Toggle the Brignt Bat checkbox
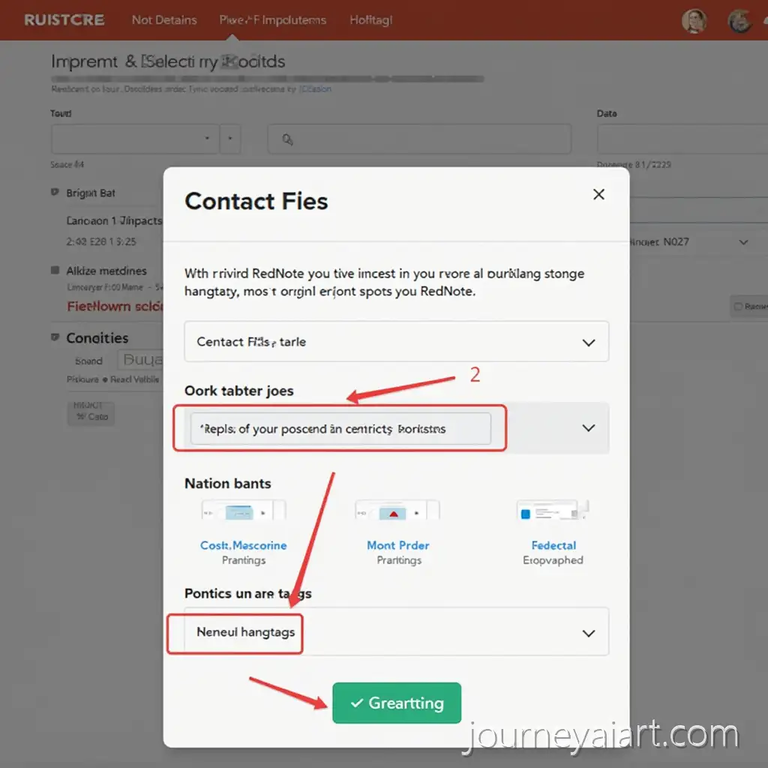The height and width of the screenshot is (768, 768). [x=55, y=193]
